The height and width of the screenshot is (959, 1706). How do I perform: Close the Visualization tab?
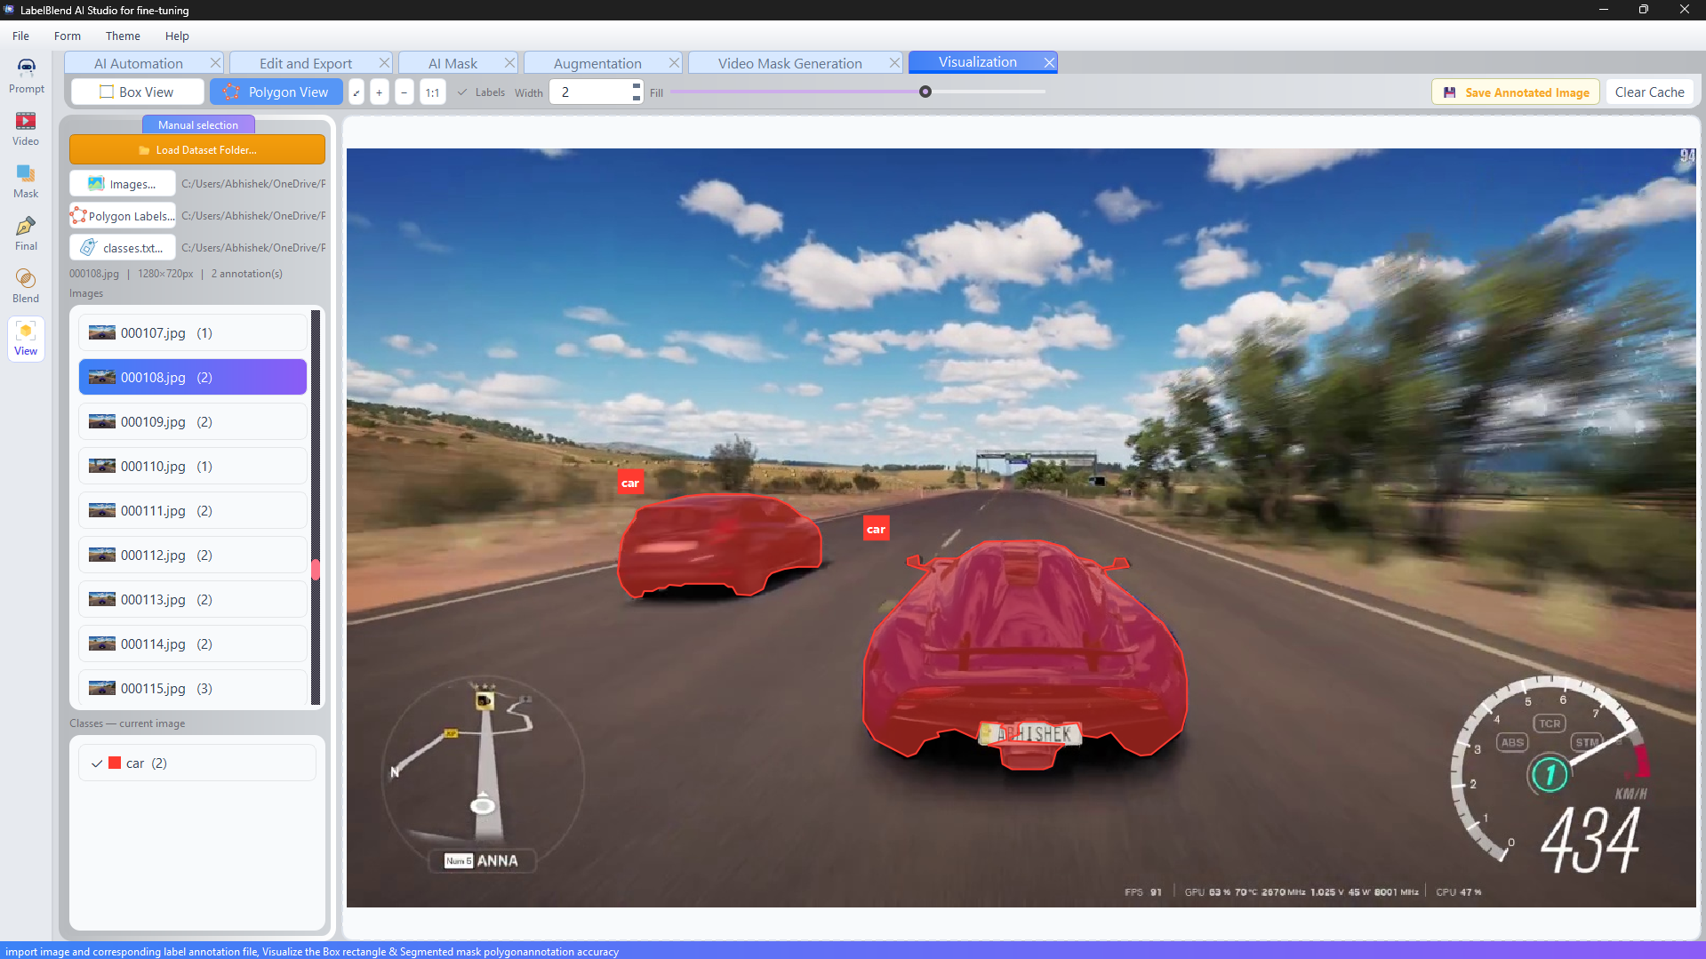pyautogui.click(x=1049, y=62)
